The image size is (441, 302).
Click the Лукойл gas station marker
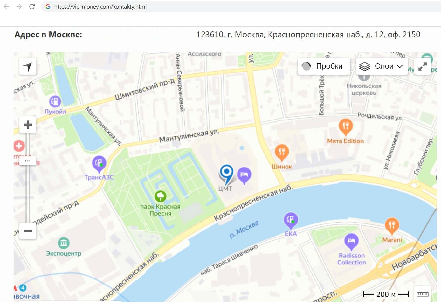tap(55, 102)
